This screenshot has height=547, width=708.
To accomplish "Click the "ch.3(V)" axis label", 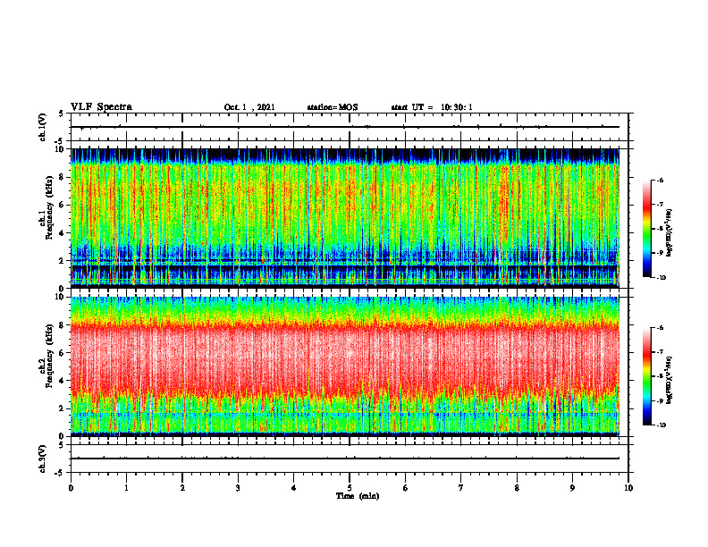I will tap(43, 459).
